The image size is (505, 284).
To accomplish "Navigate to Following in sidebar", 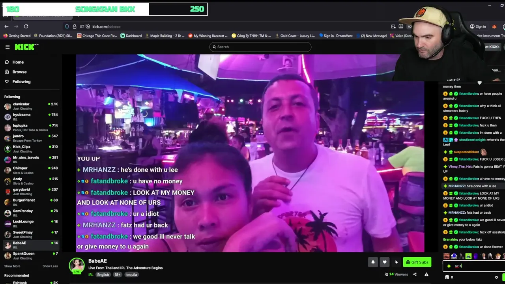I will (x=21, y=82).
